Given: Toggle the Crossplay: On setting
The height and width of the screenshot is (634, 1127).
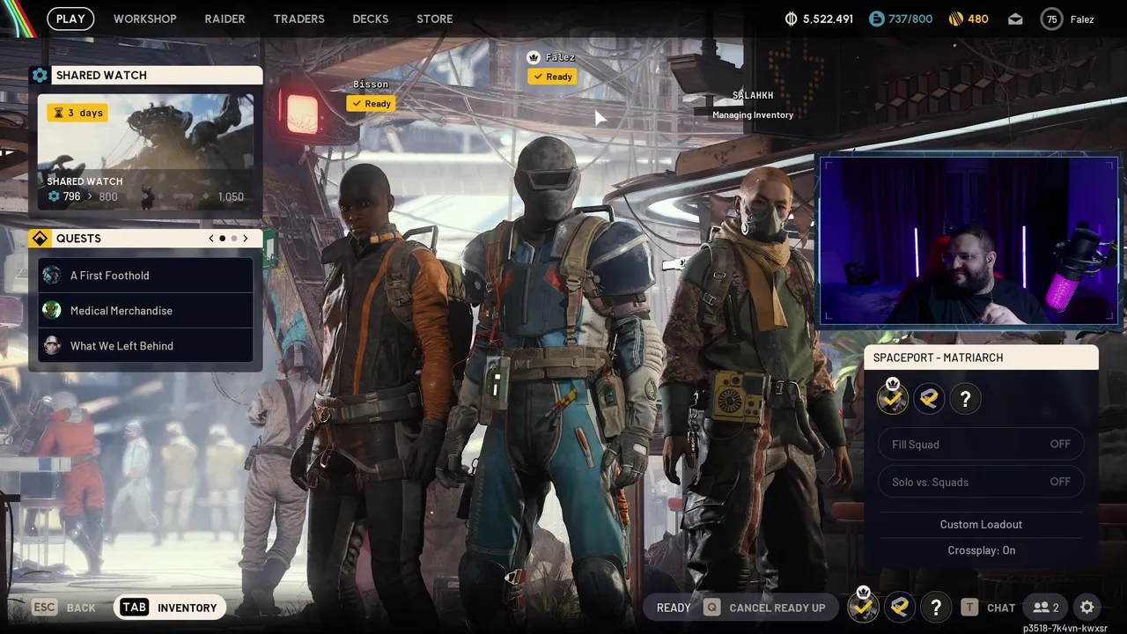Looking at the screenshot, I should [x=981, y=550].
